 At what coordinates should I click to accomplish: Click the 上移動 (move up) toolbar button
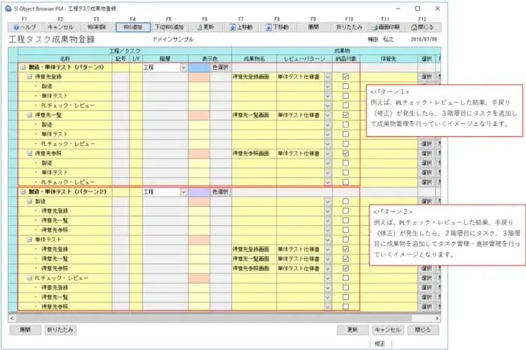pyautogui.click(x=241, y=27)
